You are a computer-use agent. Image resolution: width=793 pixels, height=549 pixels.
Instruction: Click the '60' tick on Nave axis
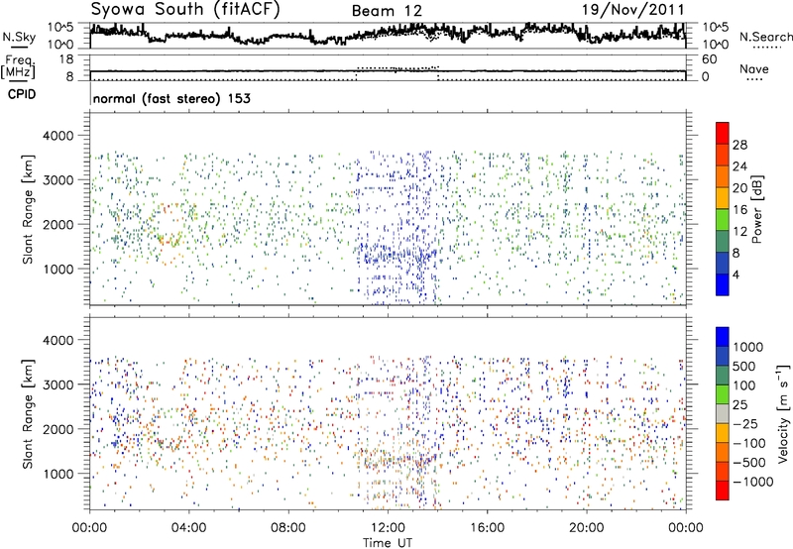(709, 59)
